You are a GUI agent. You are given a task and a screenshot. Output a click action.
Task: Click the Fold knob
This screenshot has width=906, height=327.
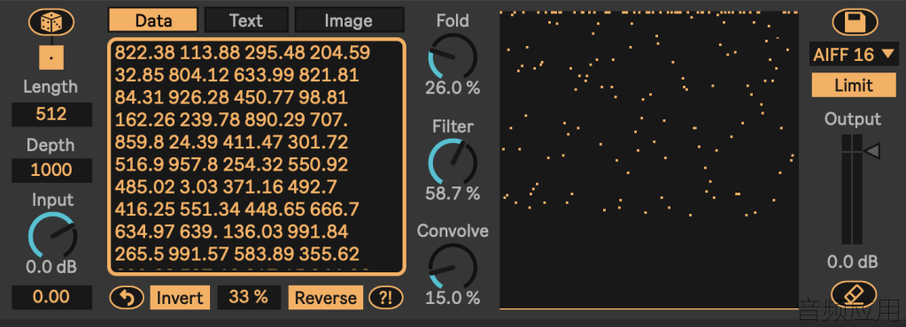click(x=453, y=56)
